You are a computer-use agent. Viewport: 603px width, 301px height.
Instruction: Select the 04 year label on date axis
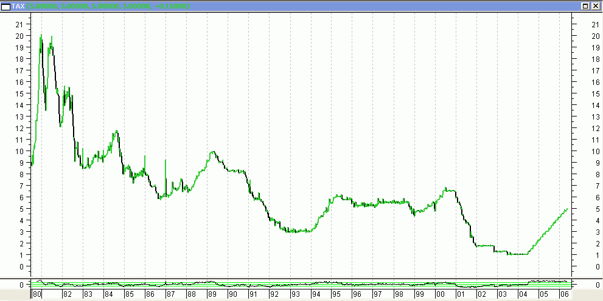click(x=523, y=294)
